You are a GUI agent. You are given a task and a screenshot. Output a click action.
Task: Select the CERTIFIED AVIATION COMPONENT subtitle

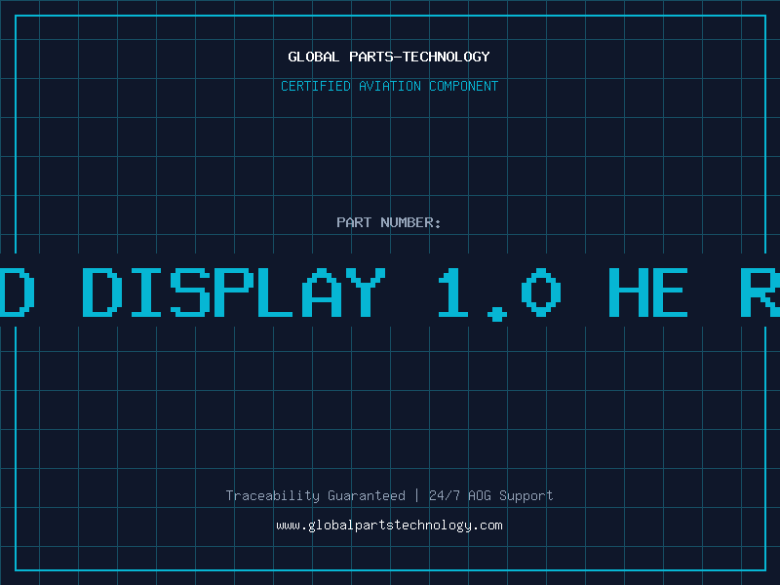(389, 86)
